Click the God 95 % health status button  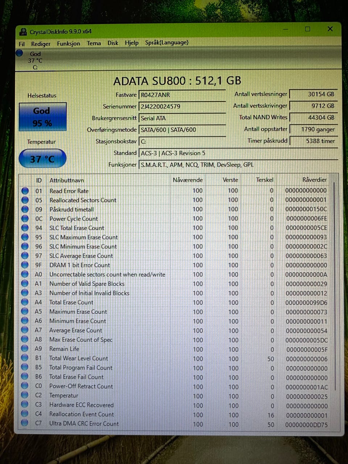pos(43,117)
